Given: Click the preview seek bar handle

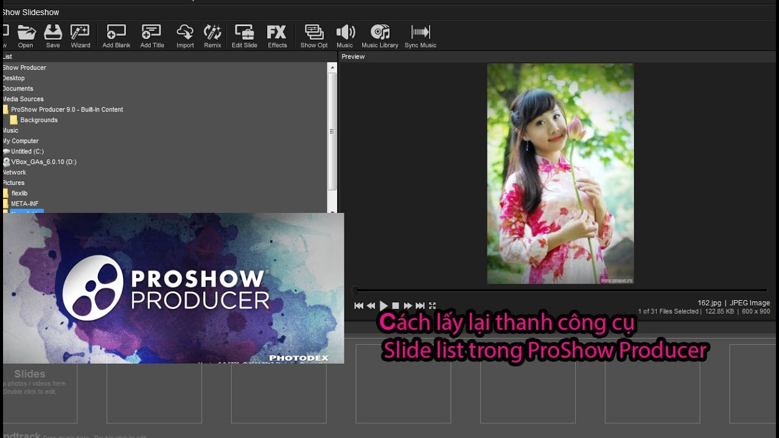Looking at the screenshot, I should click(355, 291).
